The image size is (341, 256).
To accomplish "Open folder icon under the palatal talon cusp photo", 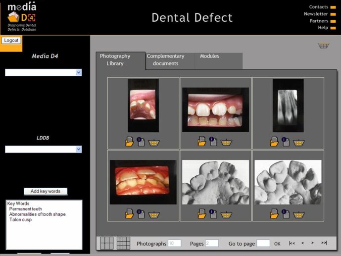I will coord(129,142).
